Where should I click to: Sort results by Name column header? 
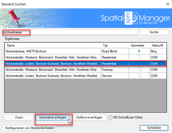point(53,45)
